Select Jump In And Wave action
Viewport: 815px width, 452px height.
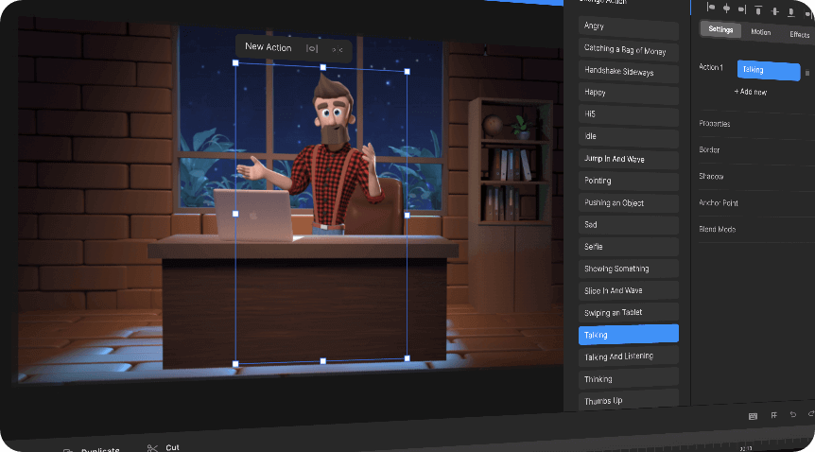click(x=629, y=159)
